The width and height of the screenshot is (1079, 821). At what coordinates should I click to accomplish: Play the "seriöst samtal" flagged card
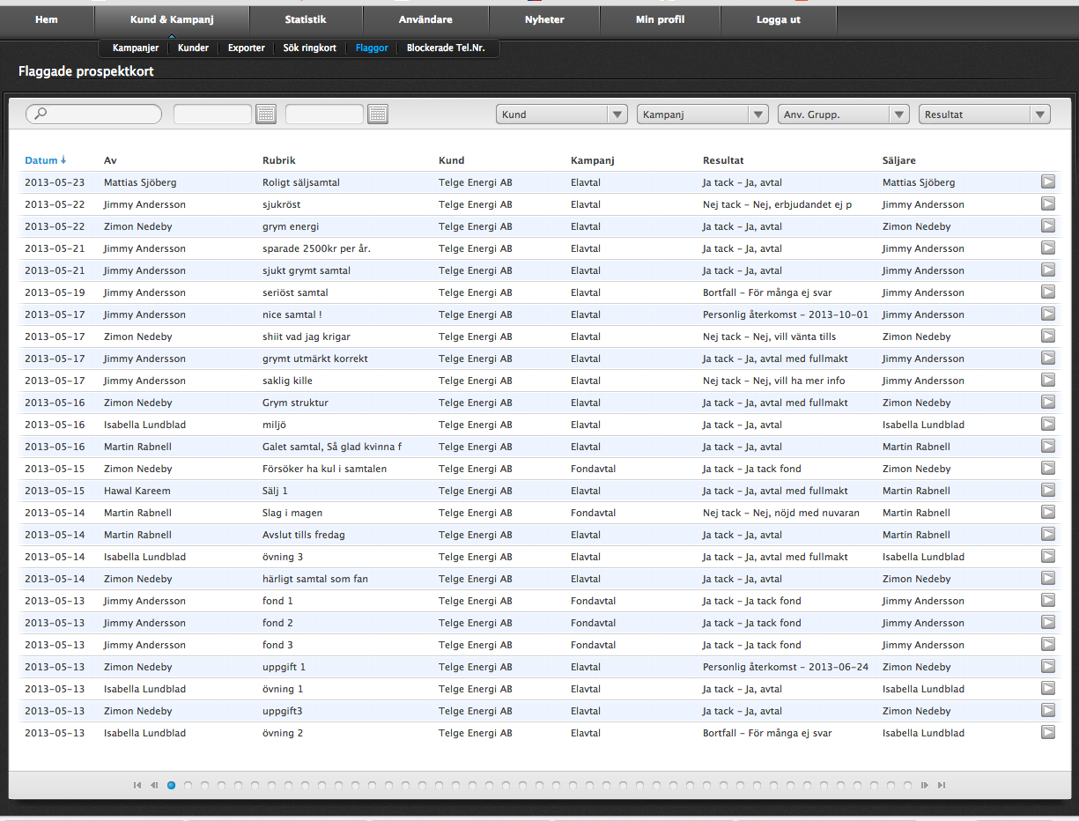pyautogui.click(x=1047, y=292)
